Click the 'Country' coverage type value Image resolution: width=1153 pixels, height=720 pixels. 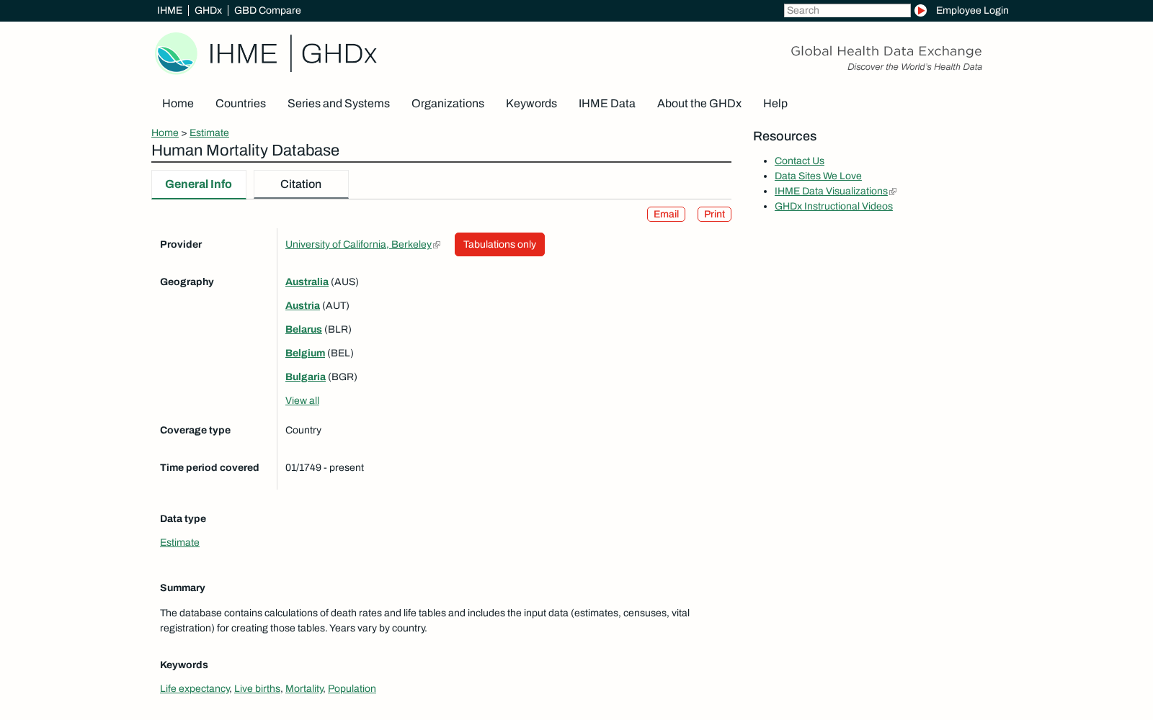tap(303, 431)
